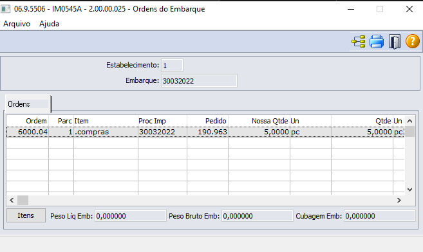Viewport: 423px width, 252px height.
Task: Open help via orange question mark icon
Action: pyautogui.click(x=413, y=41)
